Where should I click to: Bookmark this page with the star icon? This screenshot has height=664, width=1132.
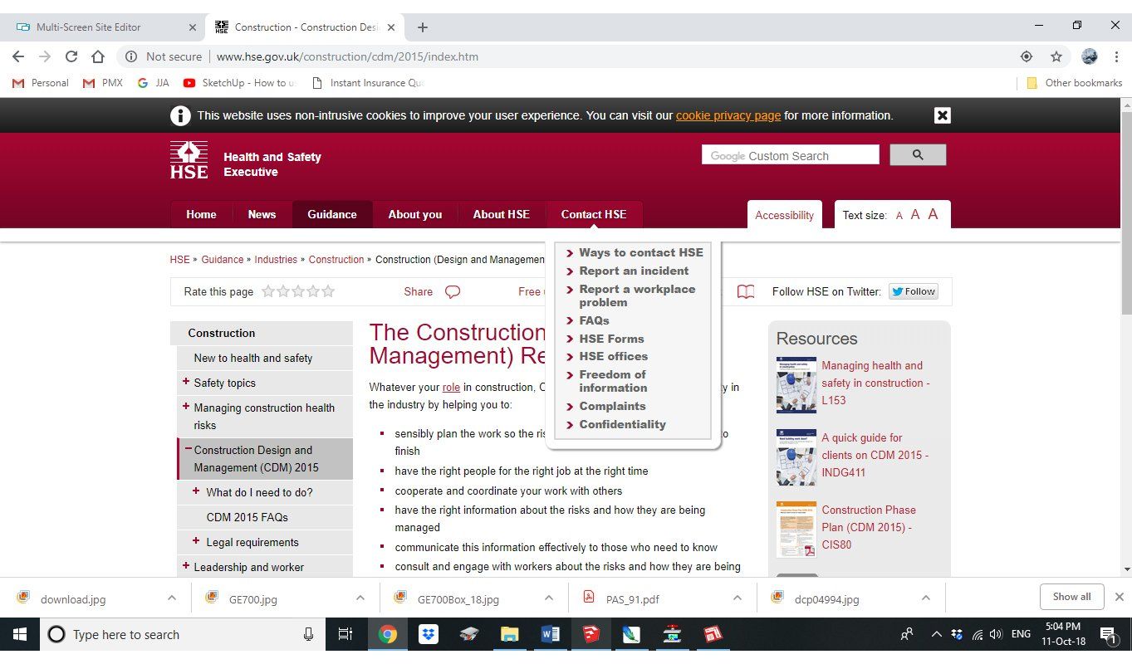(x=1056, y=56)
